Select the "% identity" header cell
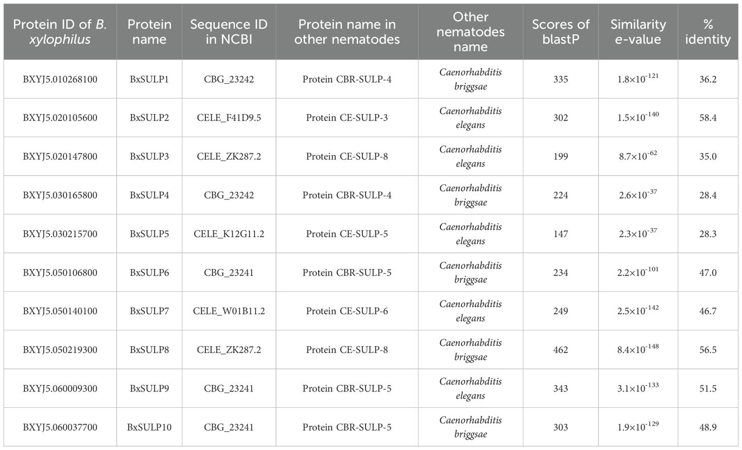742x450 pixels. coord(707,32)
